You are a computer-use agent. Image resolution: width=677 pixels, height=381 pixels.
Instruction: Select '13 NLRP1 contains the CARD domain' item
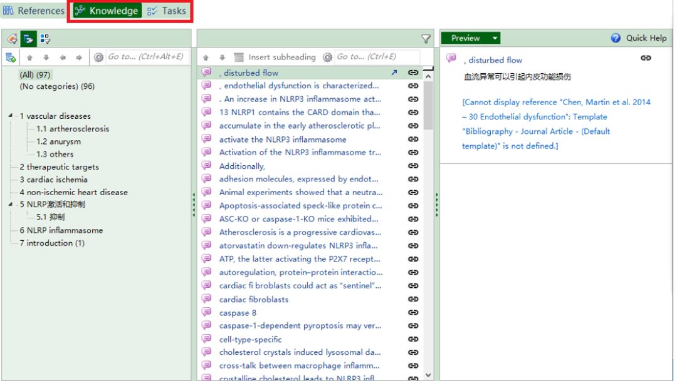pos(300,112)
